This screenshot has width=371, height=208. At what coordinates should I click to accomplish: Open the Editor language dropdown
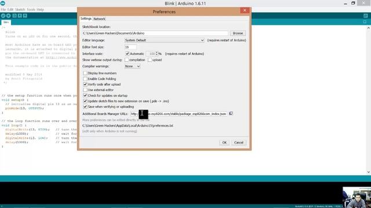tap(165, 40)
